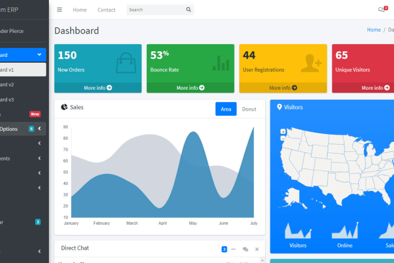Click the pie chart icon beside Sales
The width and height of the screenshot is (394, 263).
click(x=64, y=107)
